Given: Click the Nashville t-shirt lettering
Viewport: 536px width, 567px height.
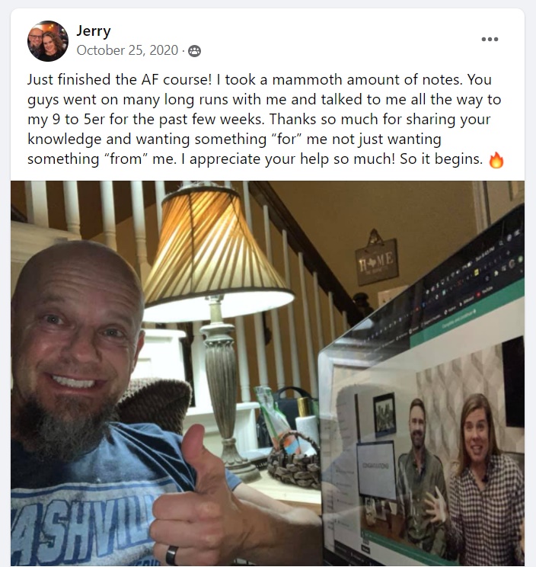Looking at the screenshot, I should (85, 524).
